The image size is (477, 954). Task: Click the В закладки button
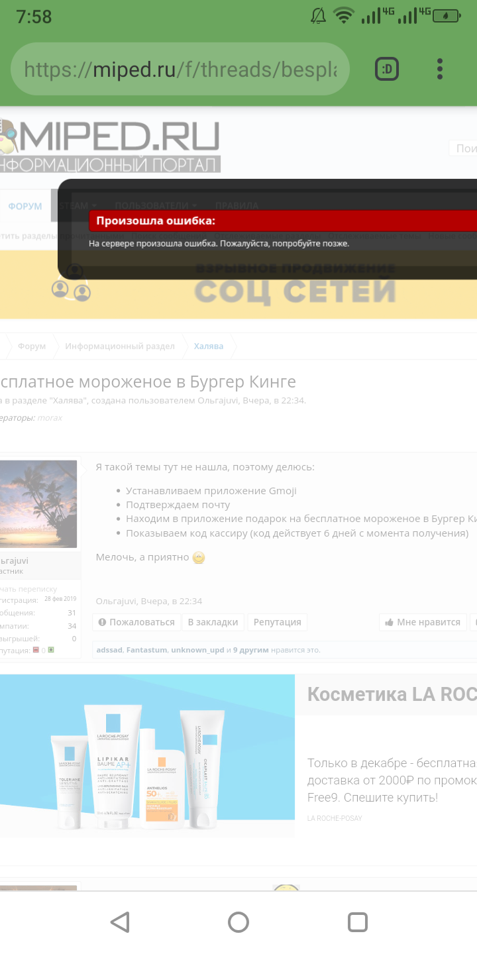pyautogui.click(x=213, y=622)
